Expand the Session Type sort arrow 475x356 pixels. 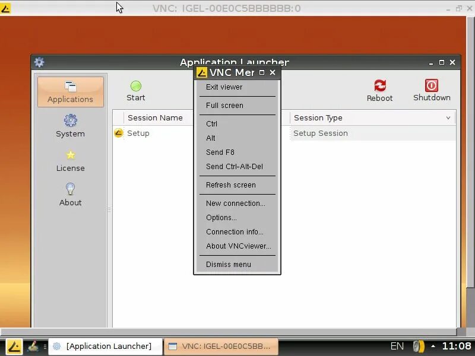point(448,117)
